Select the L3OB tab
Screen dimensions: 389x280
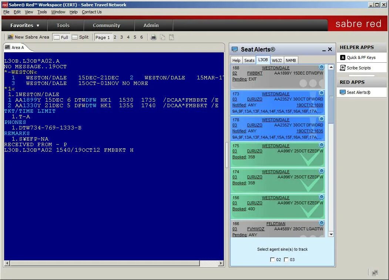[x=263, y=60]
